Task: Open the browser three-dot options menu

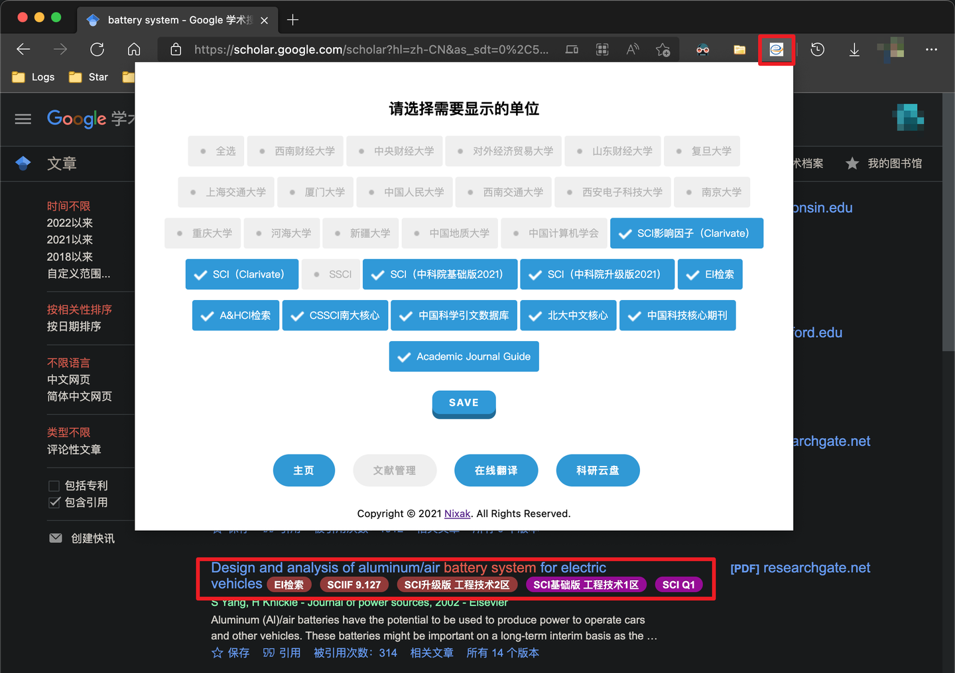Action: [x=931, y=49]
